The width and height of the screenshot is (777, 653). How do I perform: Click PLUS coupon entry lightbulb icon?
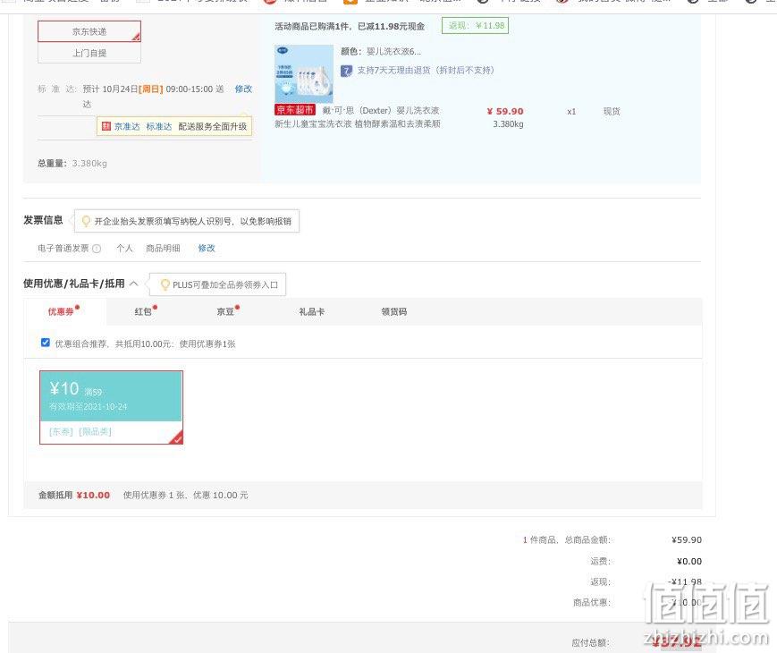[x=165, y=284]
